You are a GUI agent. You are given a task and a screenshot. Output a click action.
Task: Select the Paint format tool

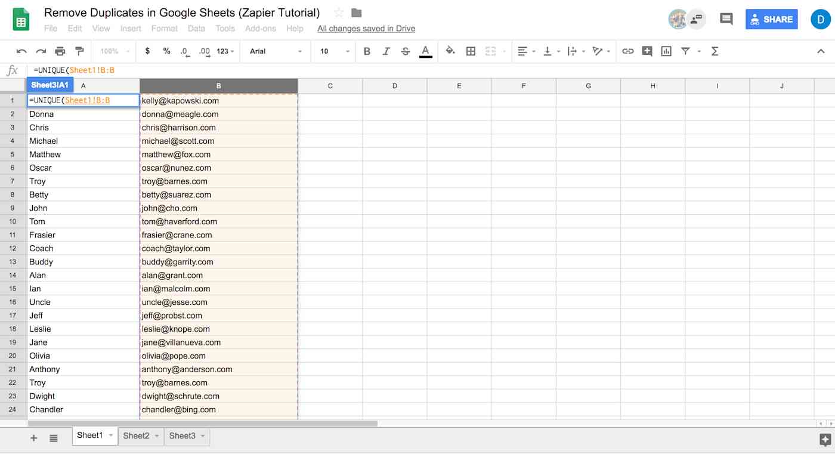pos(79,51)
